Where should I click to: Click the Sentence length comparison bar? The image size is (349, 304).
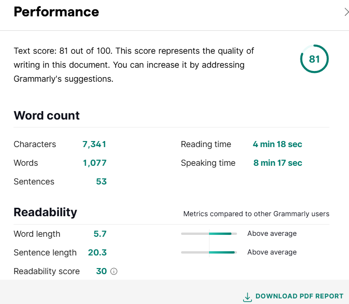coord(209,252)
